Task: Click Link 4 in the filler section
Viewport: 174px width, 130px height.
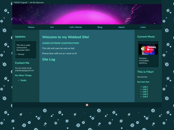Action: pyautogui.click(x=145, y=94)
